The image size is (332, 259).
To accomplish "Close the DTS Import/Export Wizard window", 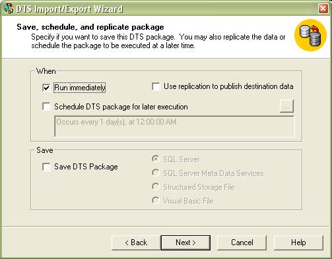I will 323,9.
